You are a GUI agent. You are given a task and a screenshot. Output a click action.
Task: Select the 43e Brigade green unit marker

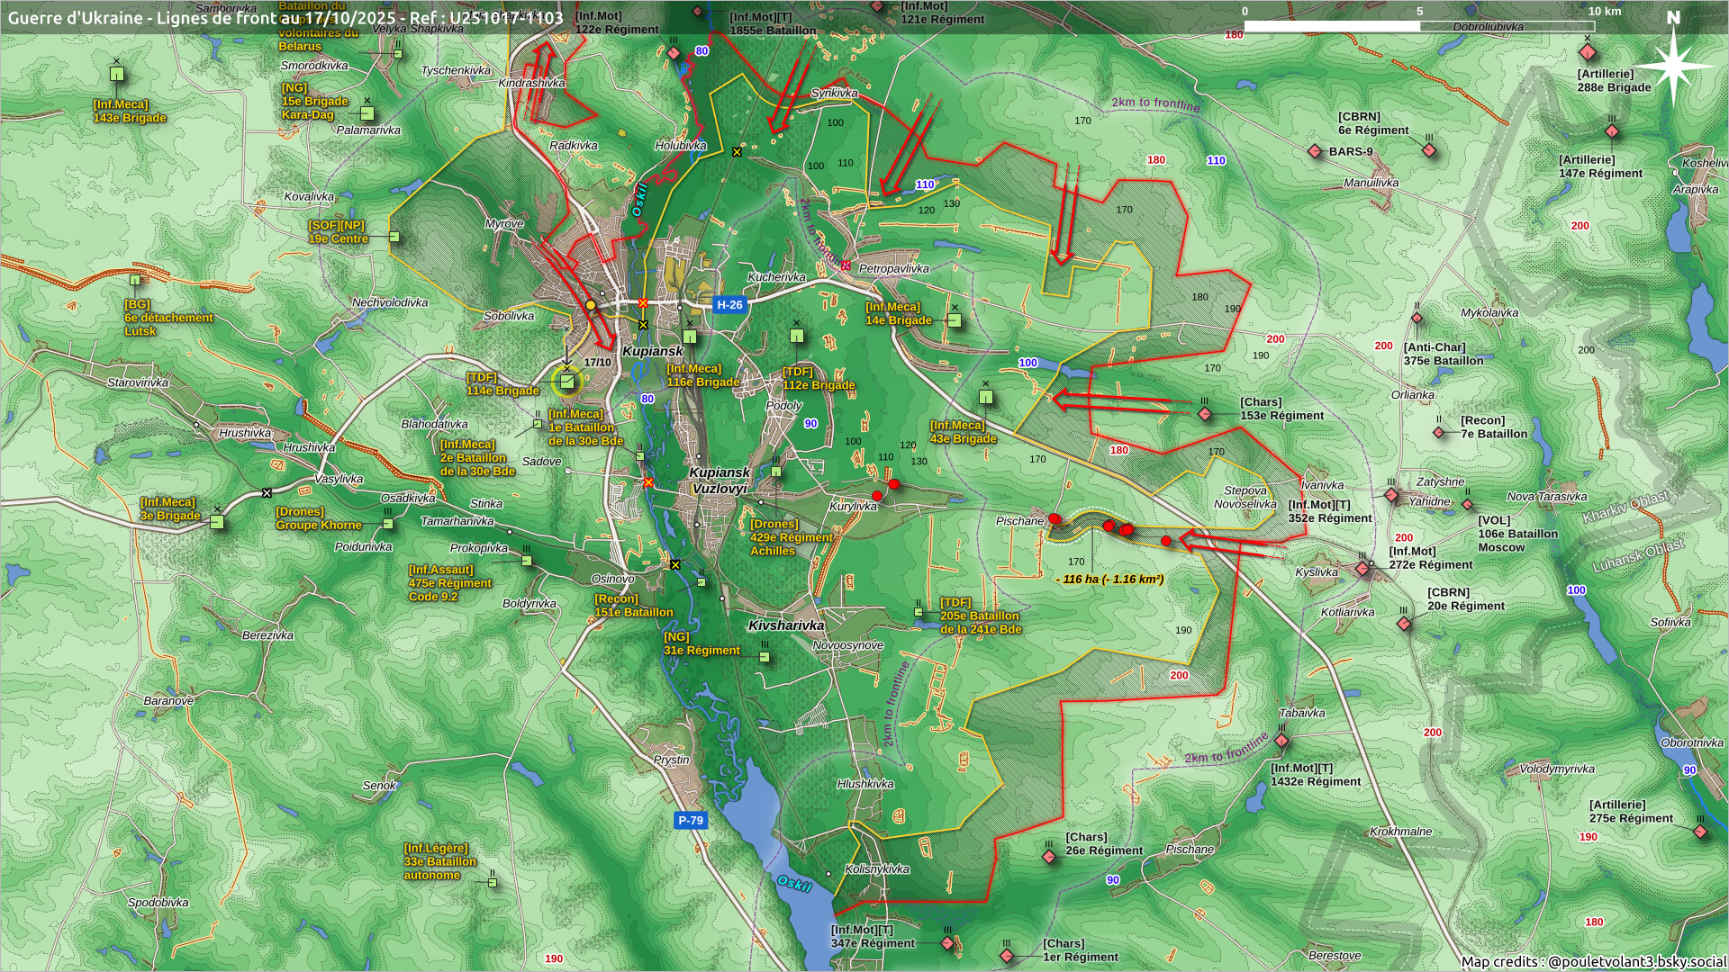click(986, 397)
